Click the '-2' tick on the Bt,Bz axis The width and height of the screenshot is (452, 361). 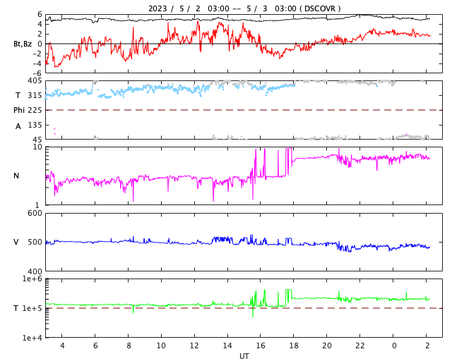point(37,54)
